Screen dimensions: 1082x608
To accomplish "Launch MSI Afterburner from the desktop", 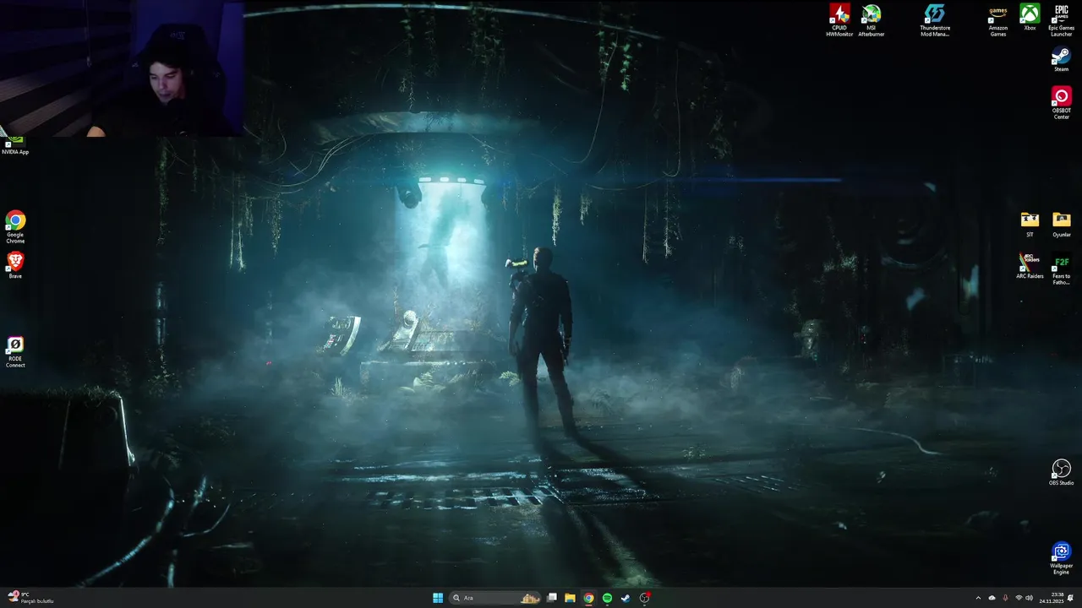I will 871,20.
